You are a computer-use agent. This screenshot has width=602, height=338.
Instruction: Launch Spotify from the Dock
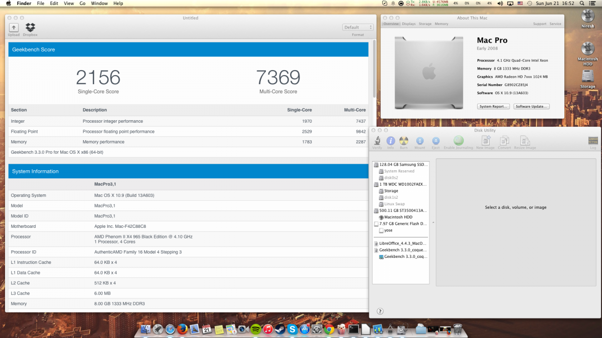[255, 329]
